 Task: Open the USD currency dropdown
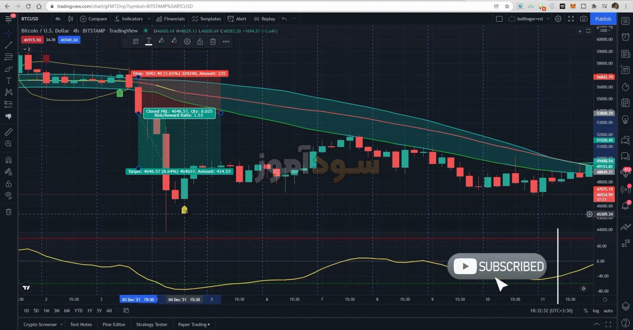pyautogui.click(x=605, y=31)
